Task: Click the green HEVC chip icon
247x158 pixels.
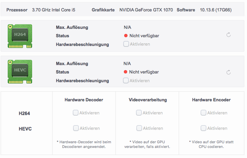Action: pos(20,72)
